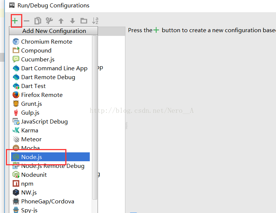
Task: Click the Cucumber.js icon
Action: (x=16, y=59)
